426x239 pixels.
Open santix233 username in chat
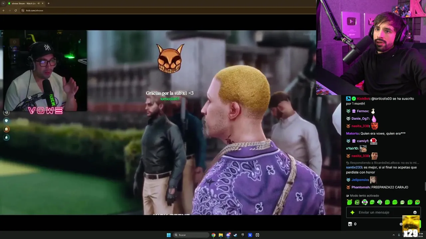(x=354, y=167)
